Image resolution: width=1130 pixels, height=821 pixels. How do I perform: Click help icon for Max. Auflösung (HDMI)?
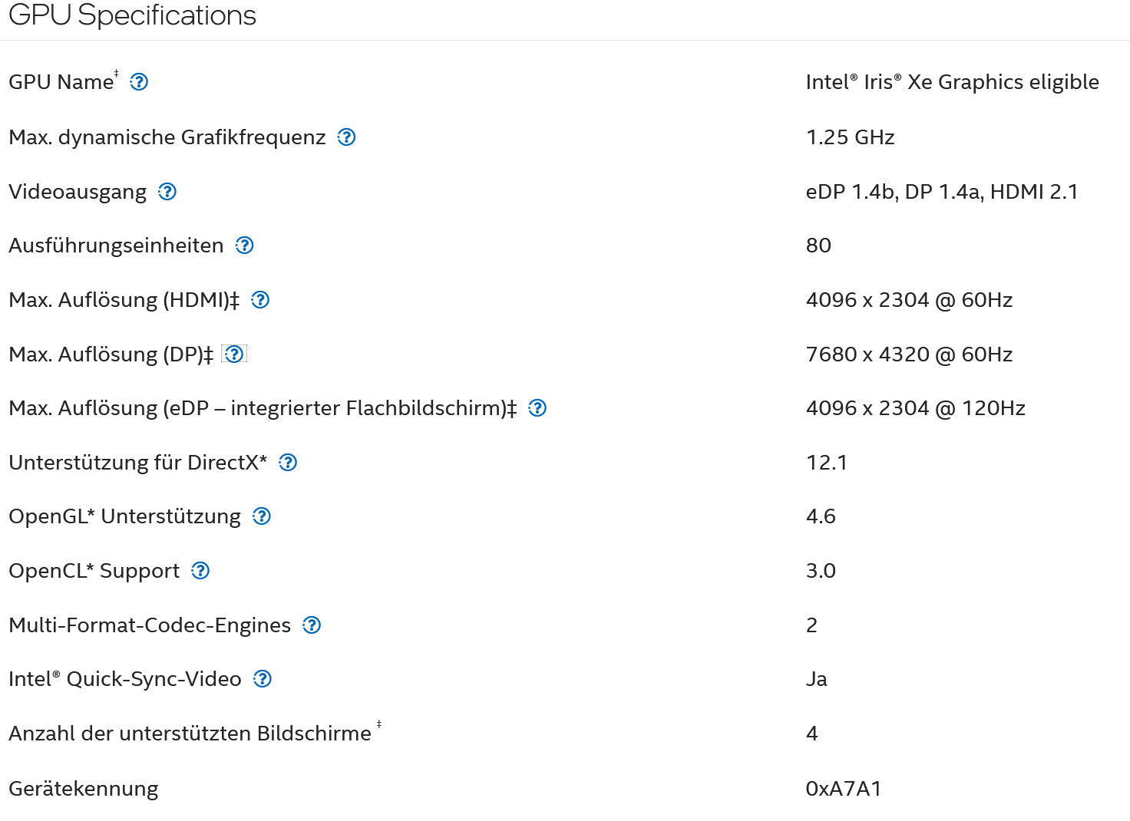pyautogui.click(x=261, y=300)
